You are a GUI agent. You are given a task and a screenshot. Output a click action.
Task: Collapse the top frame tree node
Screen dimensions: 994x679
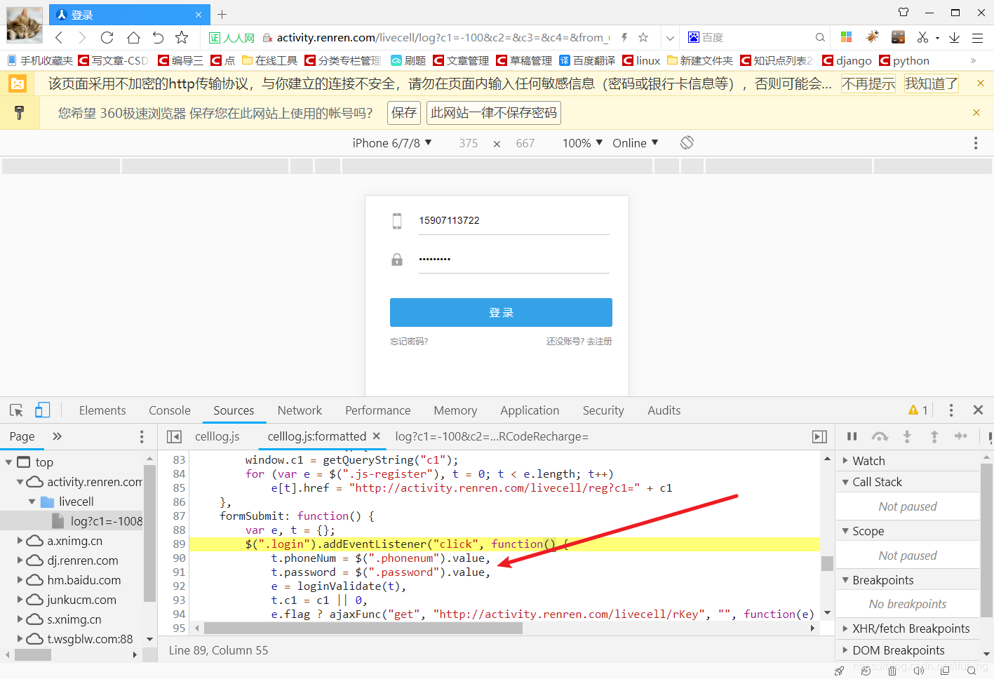(9, 462)
